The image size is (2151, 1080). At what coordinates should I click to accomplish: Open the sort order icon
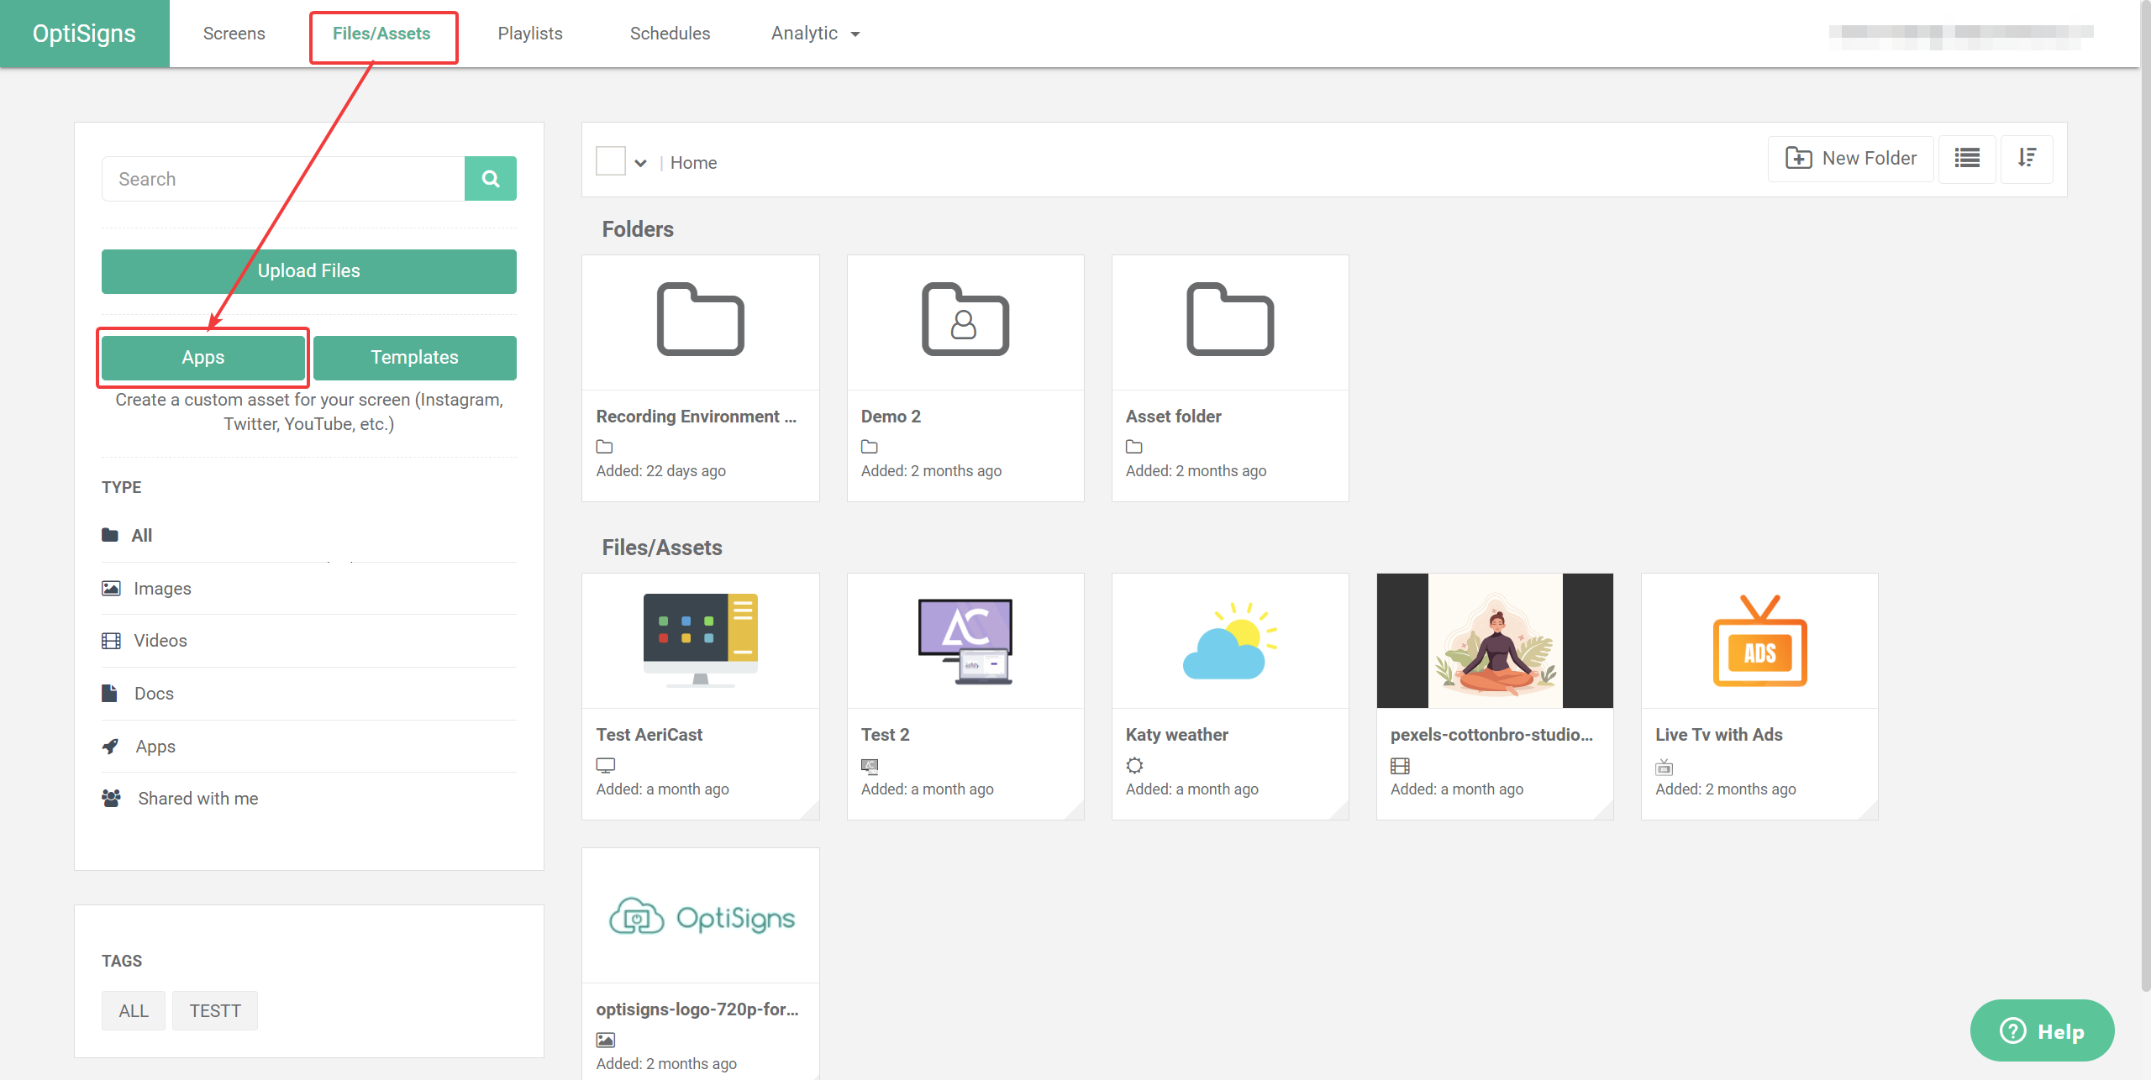(2027, 159)
